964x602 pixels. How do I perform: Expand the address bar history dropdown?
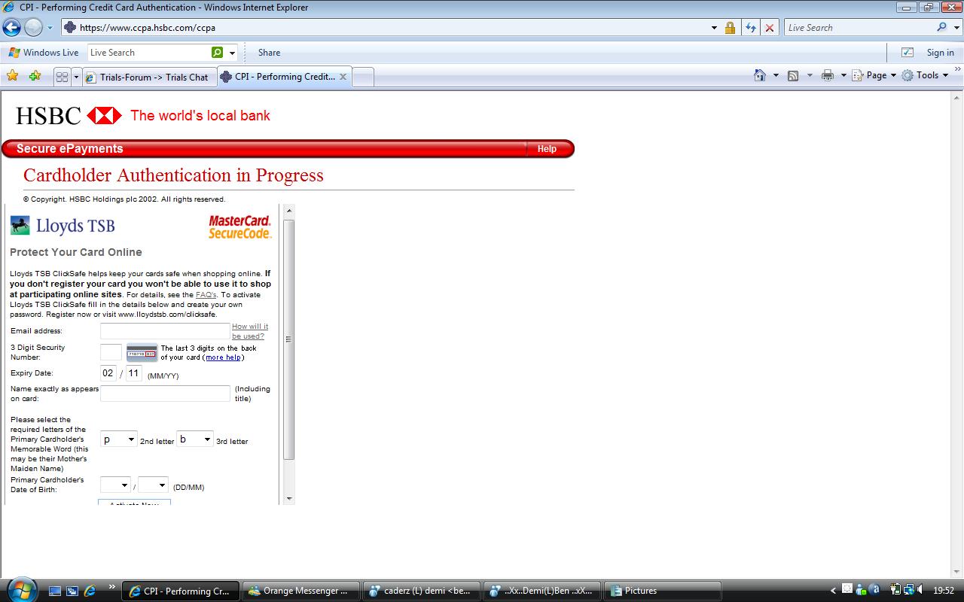click(x=714, y=28)
